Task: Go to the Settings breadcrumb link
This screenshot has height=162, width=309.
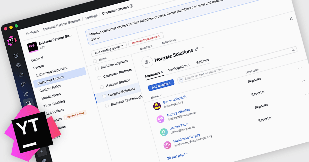Action: click(91, 16)
